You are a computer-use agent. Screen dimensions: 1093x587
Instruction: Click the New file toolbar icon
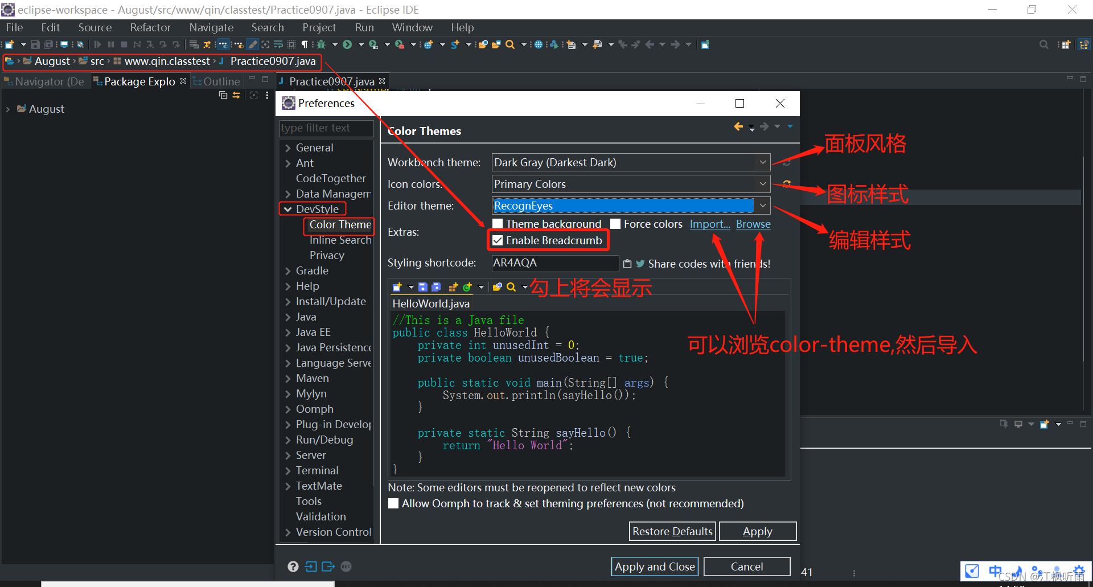click(x=10, y=44)
